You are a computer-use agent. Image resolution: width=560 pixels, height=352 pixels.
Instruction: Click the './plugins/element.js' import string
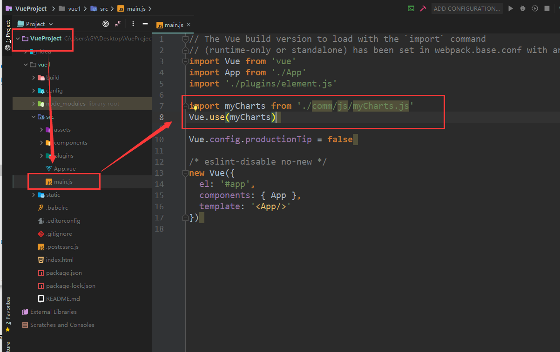click(281, 84)
